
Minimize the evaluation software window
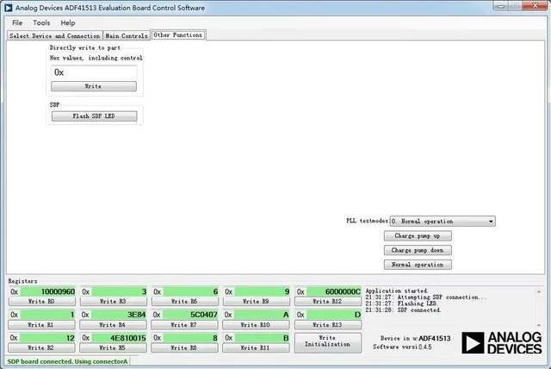tap(501, 6)
